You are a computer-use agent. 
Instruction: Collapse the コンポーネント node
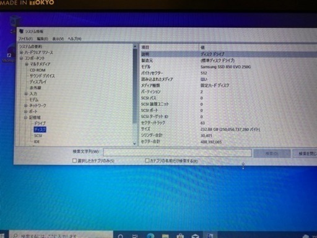[x=22, y=58]
